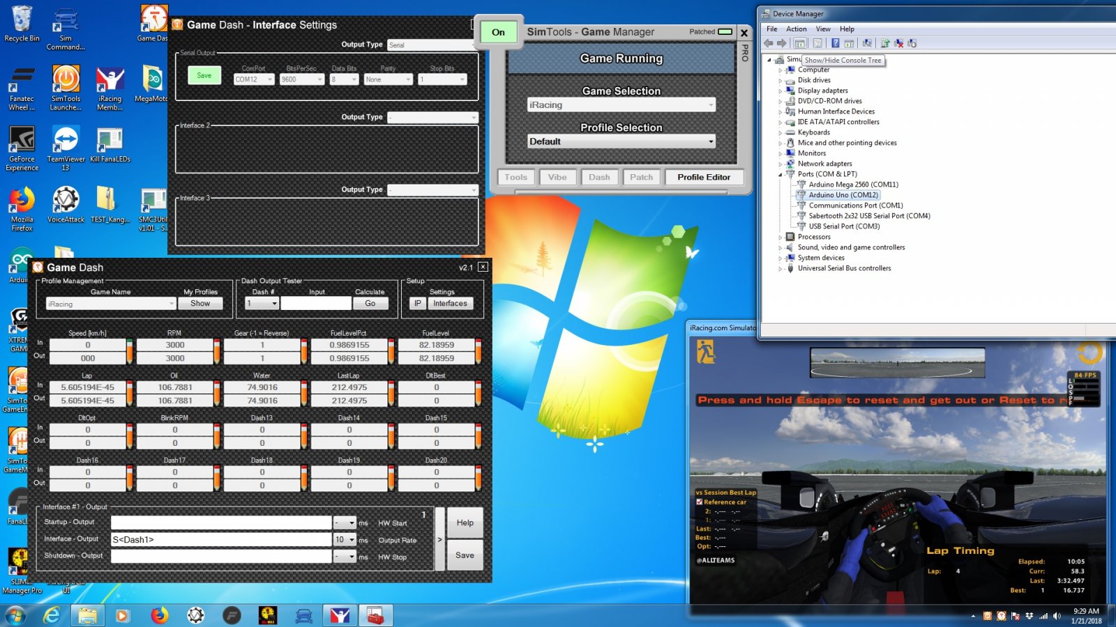Open the ComPort COM12 dropdown

(253, 79)
